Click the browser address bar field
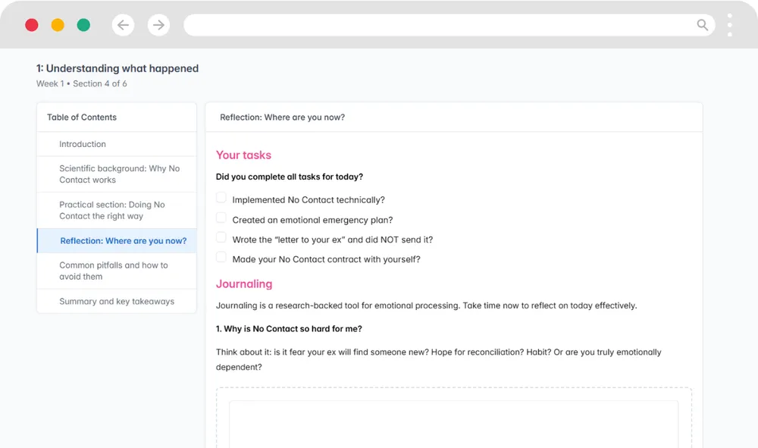 click(440, 25)
